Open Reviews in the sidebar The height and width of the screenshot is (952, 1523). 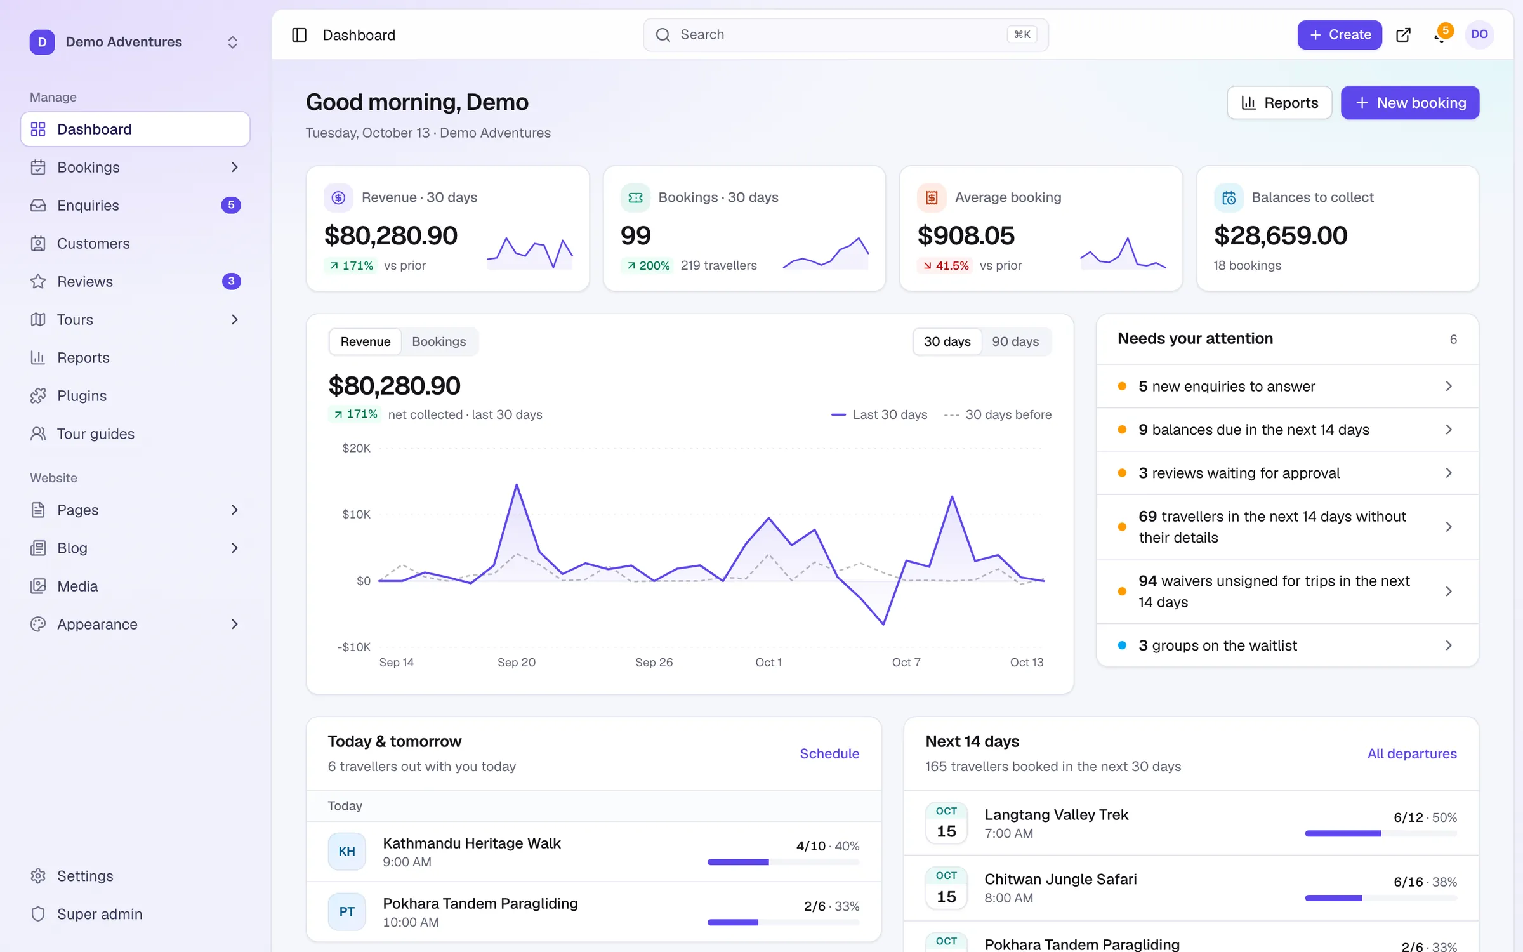point(135,281)
